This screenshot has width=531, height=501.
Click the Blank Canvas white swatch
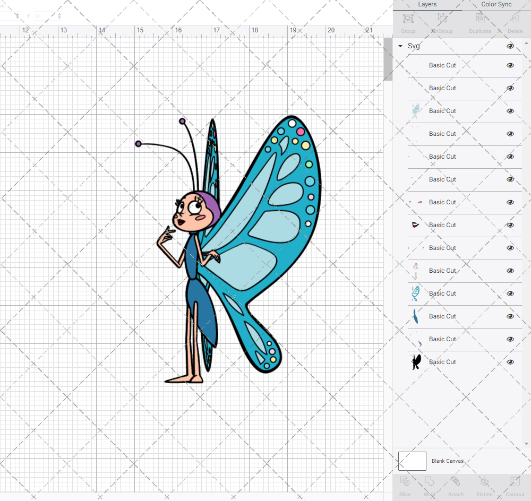coord(412,461)
